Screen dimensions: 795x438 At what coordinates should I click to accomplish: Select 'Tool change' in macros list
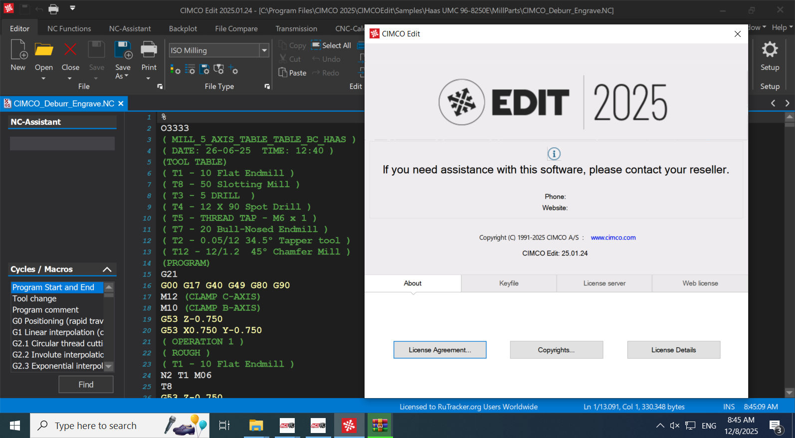[57, 298]
